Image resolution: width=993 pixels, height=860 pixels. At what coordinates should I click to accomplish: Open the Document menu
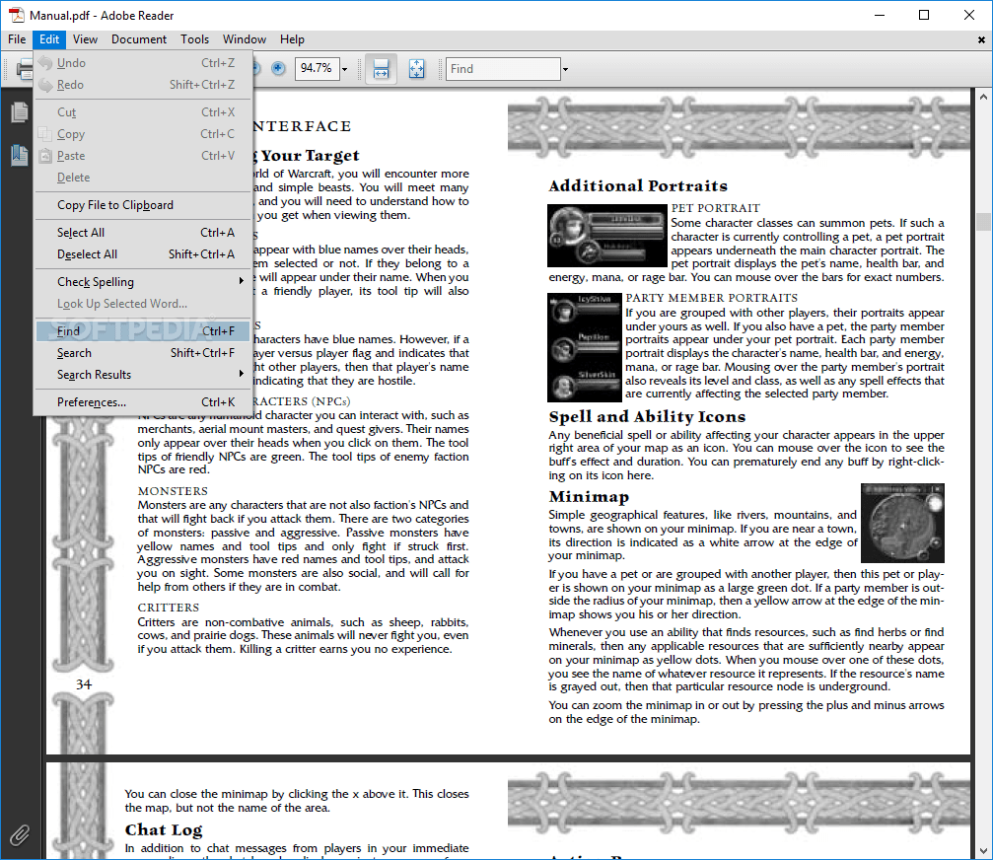pos(139,39)
